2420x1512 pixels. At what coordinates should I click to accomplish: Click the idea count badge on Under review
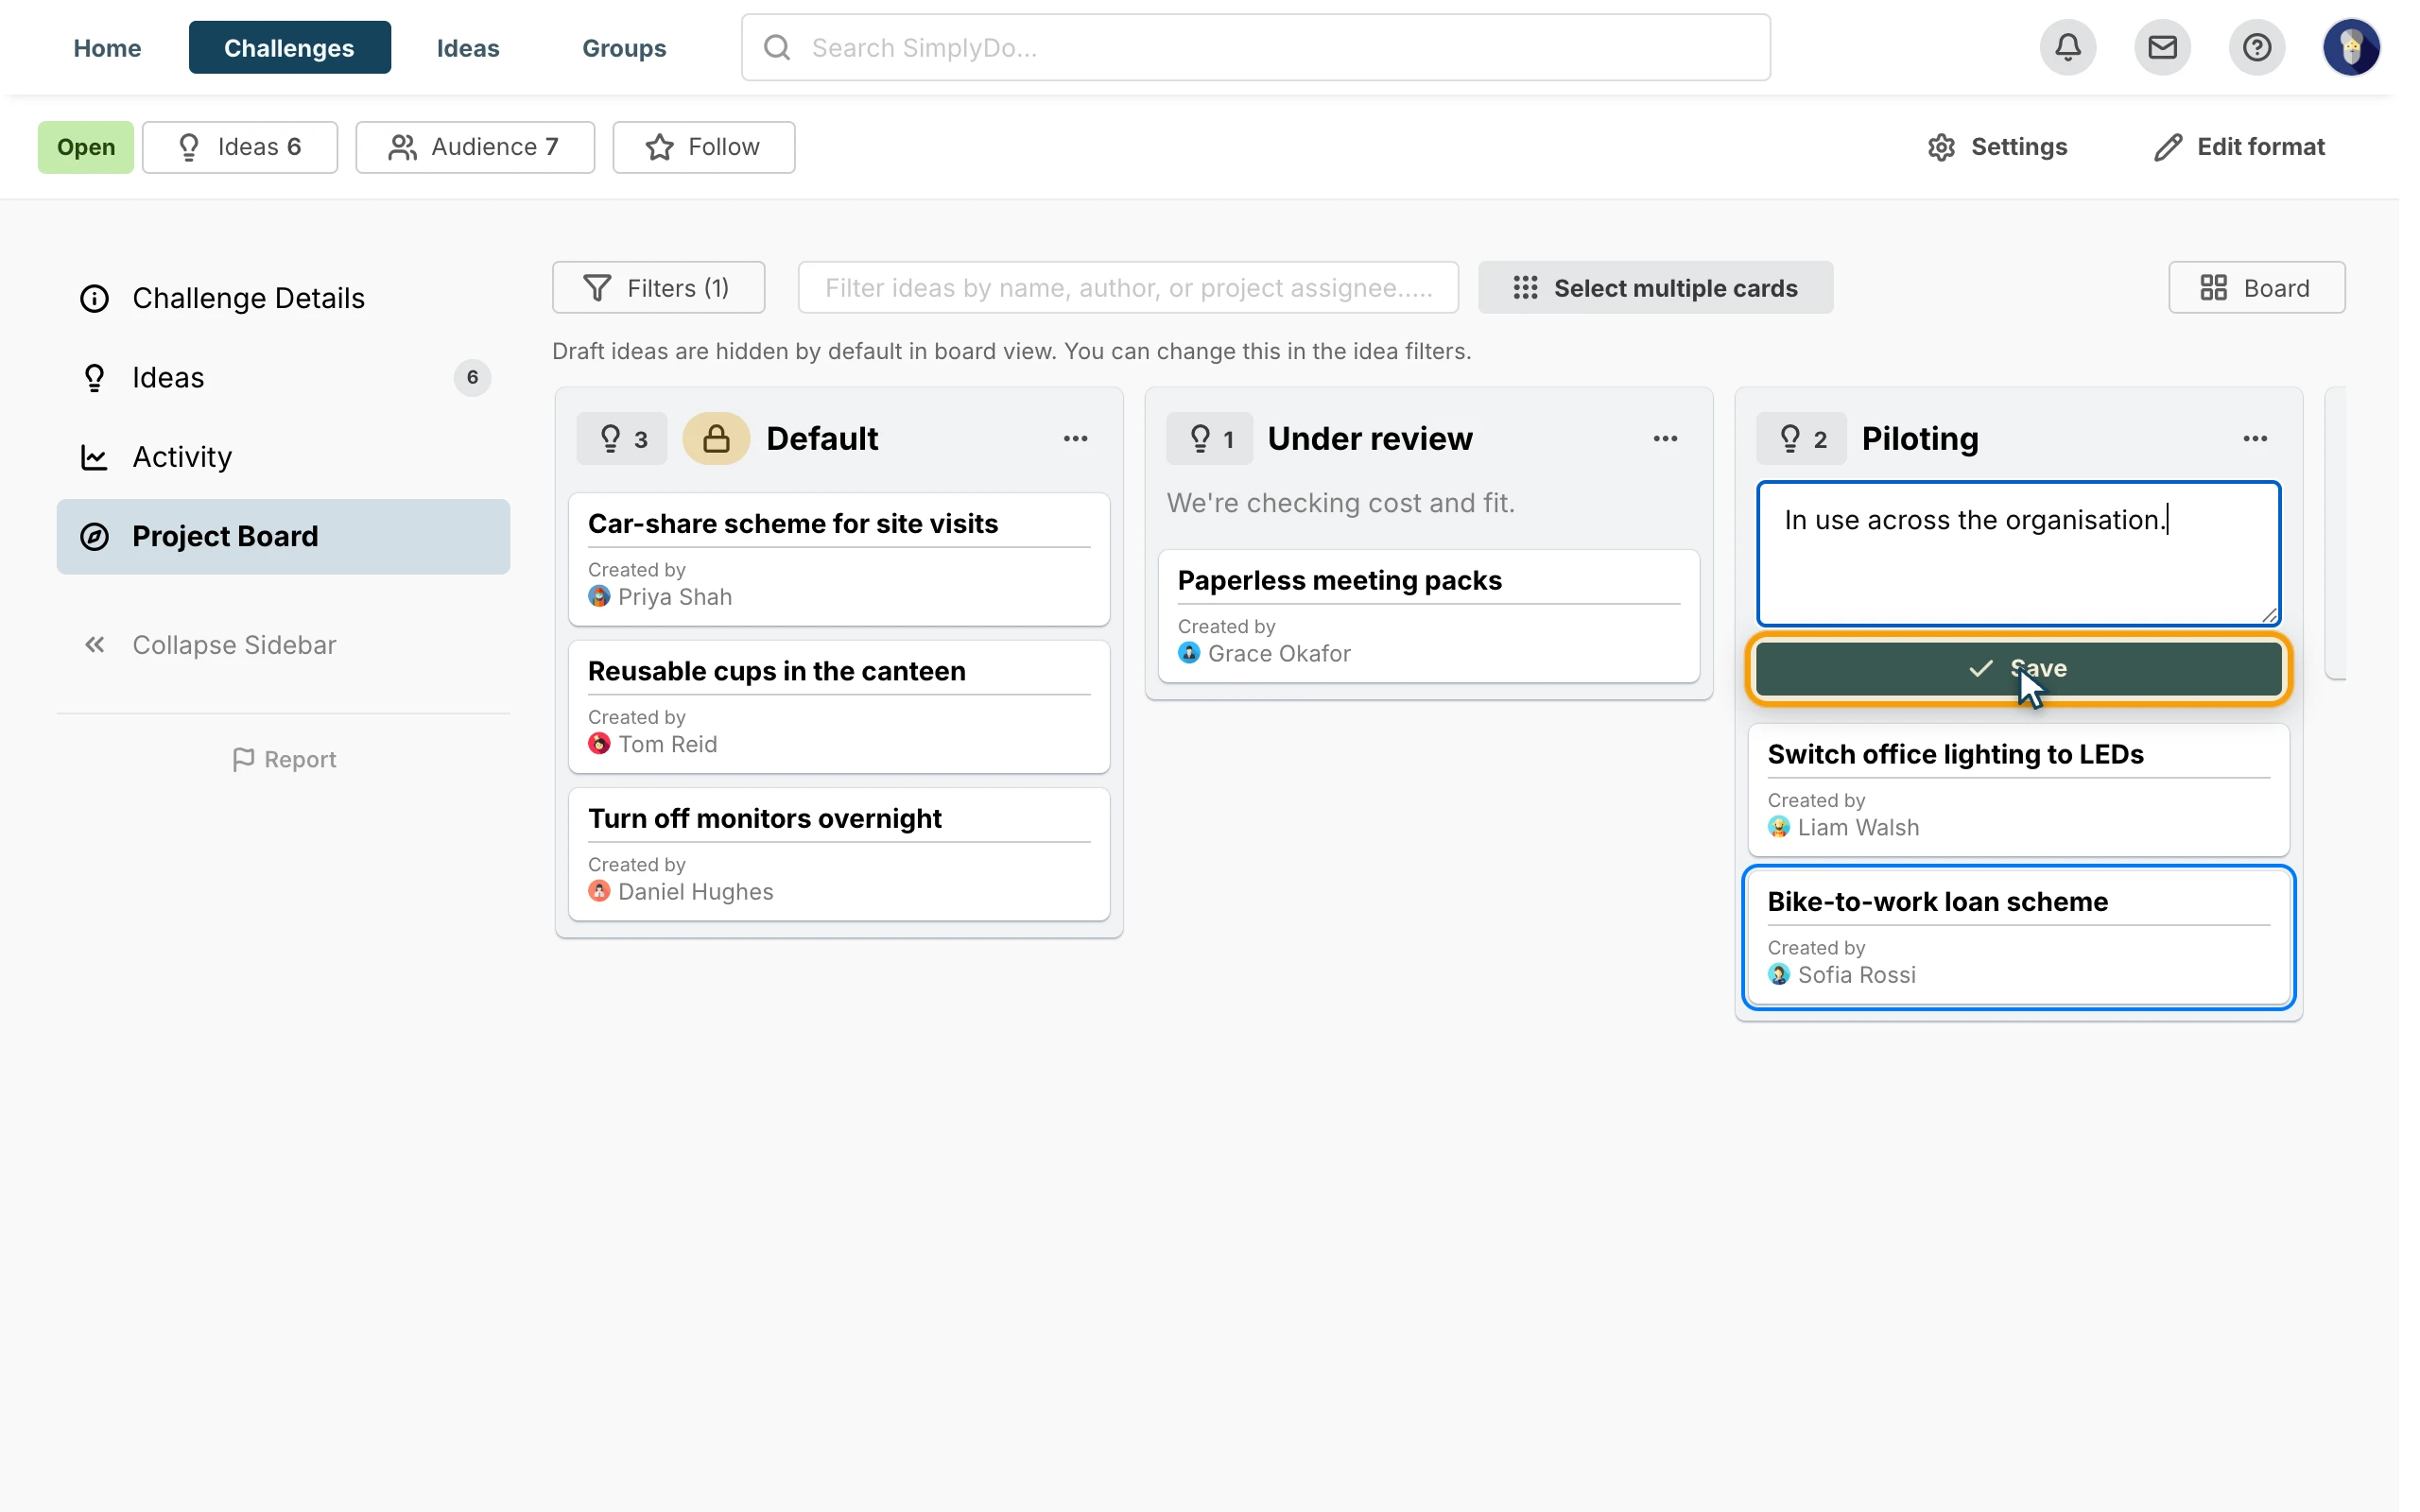click(1210, 438)
